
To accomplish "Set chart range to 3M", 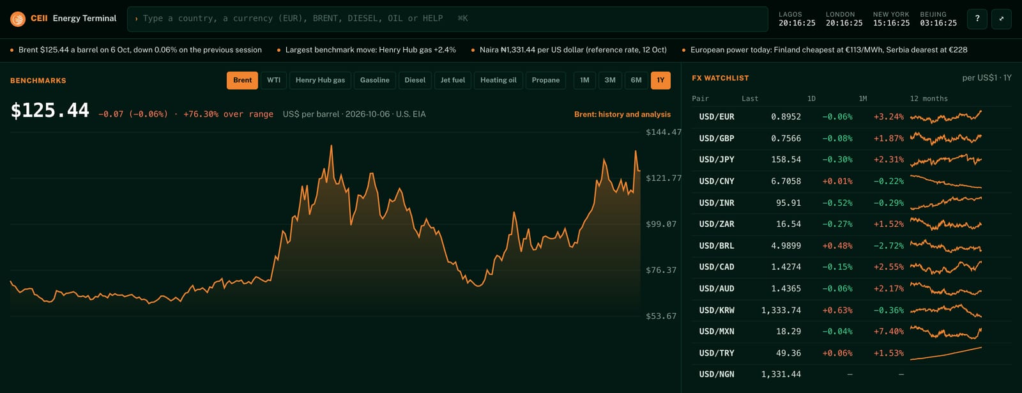I will (610, 81).
